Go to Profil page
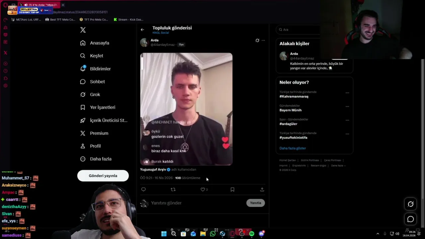The height and width of the screenshot is (239, 425). (90, 146)
